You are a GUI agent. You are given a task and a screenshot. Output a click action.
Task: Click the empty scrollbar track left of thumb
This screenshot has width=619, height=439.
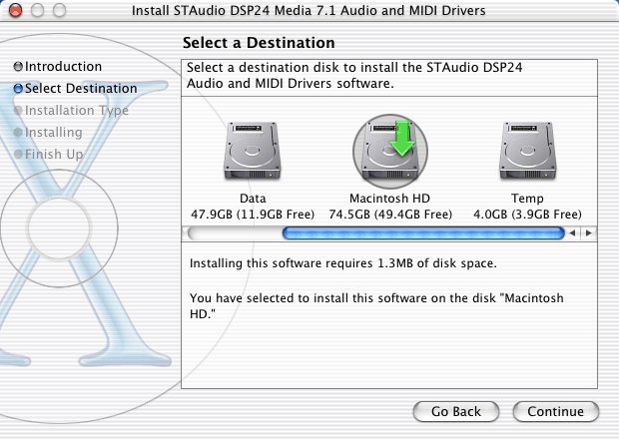click(x=236, y=233)
